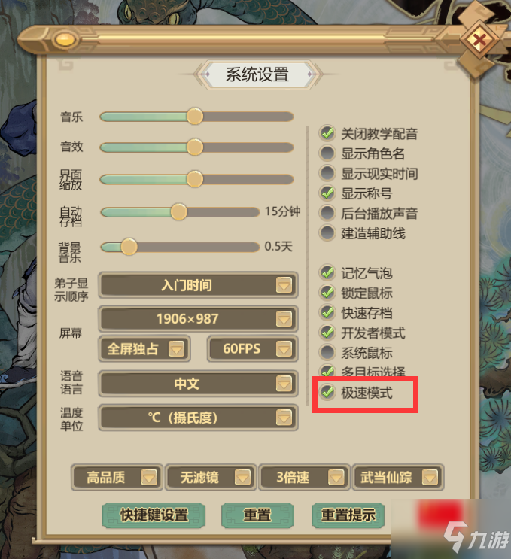Open arrow icon of 入门时间 dropdown
This screenshot has width=511, height=559.
click(284, 285)
